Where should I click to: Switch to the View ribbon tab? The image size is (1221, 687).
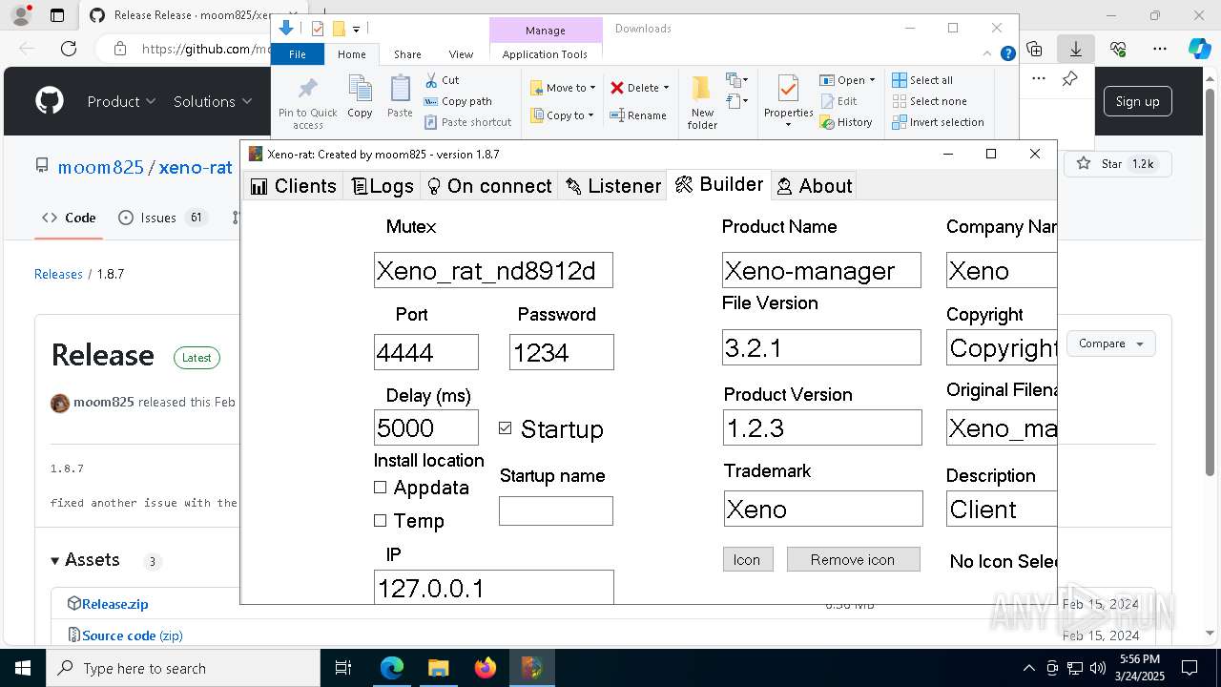(x=461, y=54)
